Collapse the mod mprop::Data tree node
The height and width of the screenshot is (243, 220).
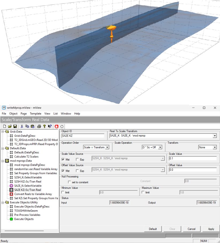click(3, 161)
